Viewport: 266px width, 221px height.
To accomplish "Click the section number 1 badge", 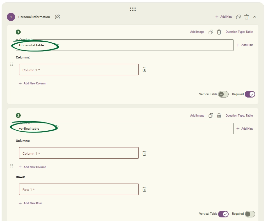I will click(x=11, y=17).
